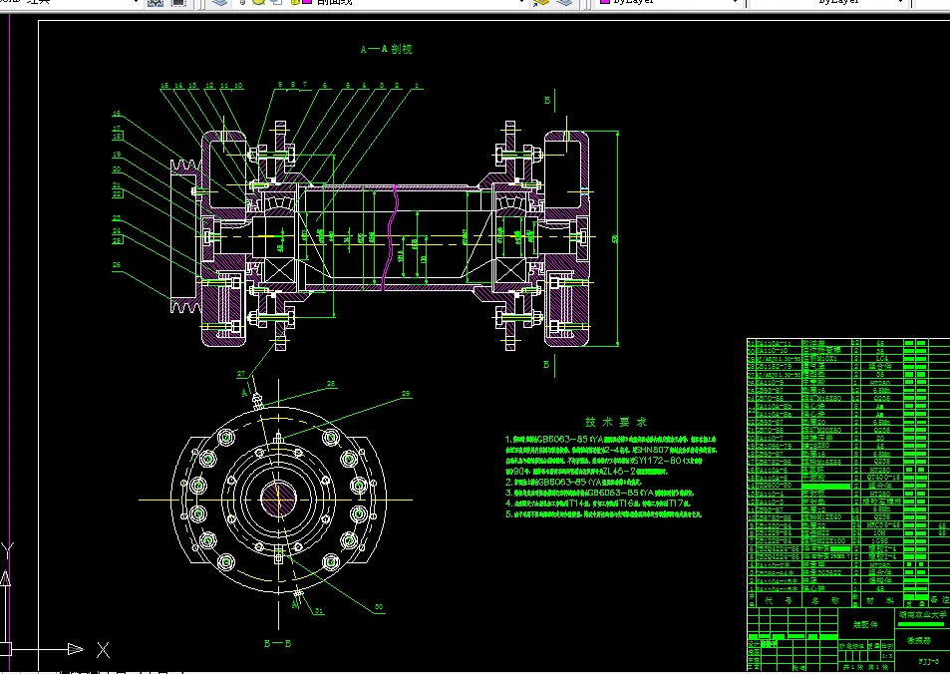The width and height of the screenshot is (950, 674).
Task: Select the 10H material cell
Action: pyautogui.click(x=881, y=532)
